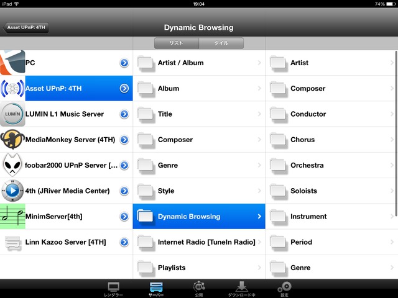This screenshot has width=398, height=298.
Task: Tap the Asset UPnP server icon
Action: 12,88
